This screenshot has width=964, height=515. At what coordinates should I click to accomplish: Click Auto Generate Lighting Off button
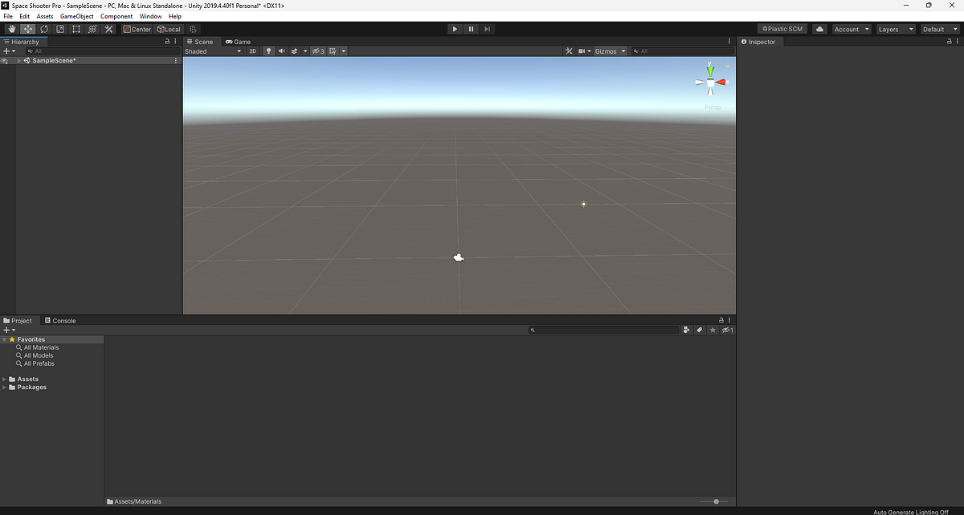[910, 512]
